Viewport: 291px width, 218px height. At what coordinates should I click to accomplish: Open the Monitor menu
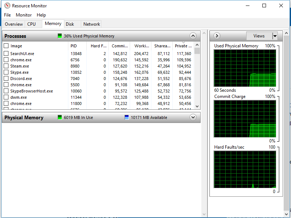tap(24, 15)
